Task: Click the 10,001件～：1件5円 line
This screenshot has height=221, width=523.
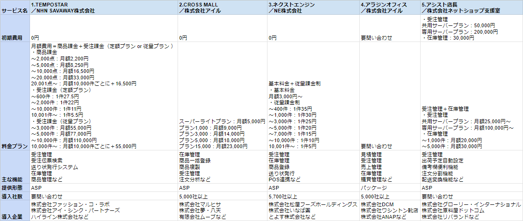Action: pos(292,146)
